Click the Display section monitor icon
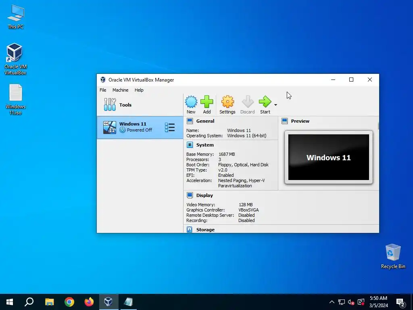Image resolution: width=413 pixels, height=310 pixels. [190, 195]
